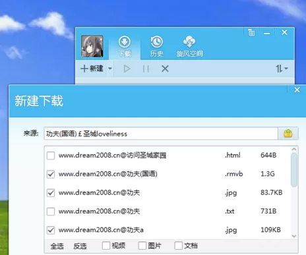Uncheck the 功夫(国语) .rmvb file
This screenshot has height=255, width=306.
51,174
